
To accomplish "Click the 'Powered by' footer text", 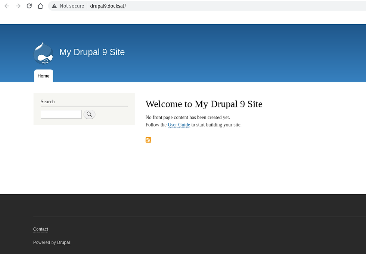I will tap(44, 242).
